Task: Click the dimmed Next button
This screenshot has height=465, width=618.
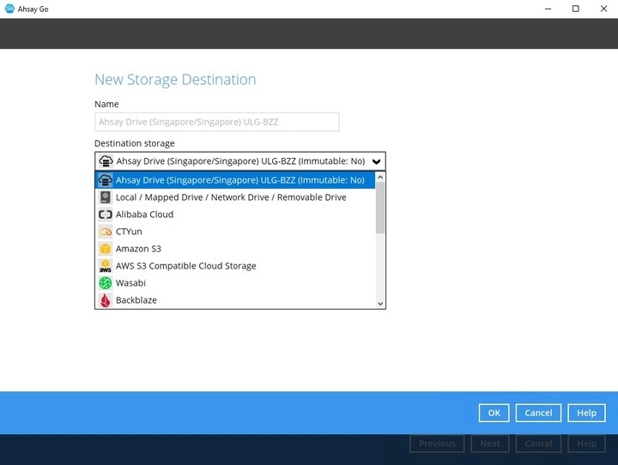Action: pos(490,444)
